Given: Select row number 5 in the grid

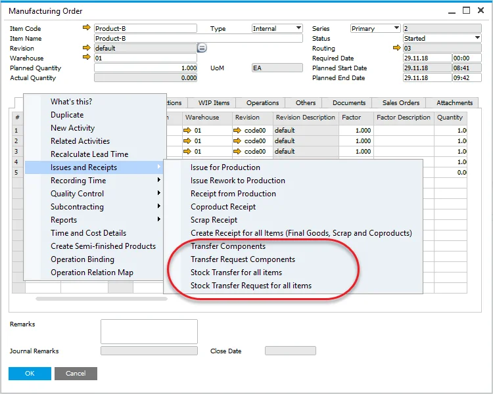Looking at the screenshot, I should click(x=18, y=173).
